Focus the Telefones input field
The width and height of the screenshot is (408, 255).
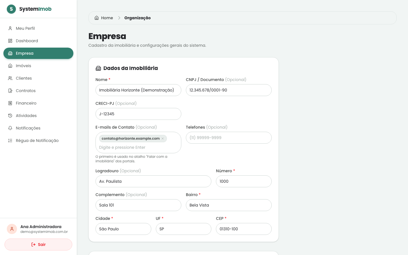tap(229, 138)
